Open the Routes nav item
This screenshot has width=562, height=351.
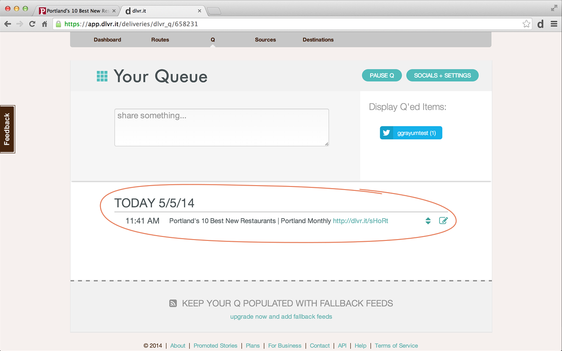click(160, 39)
